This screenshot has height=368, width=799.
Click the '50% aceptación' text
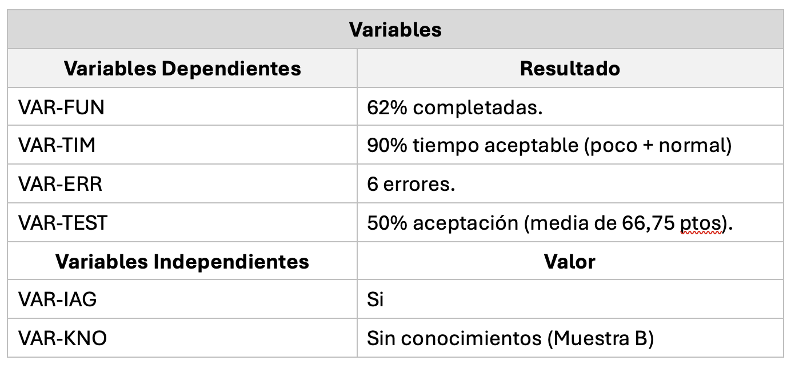443,223
